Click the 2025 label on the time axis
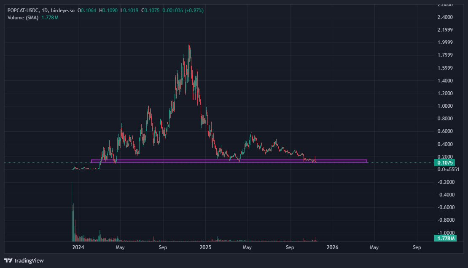This screenshot has height=268, width=468. point(205,247)
